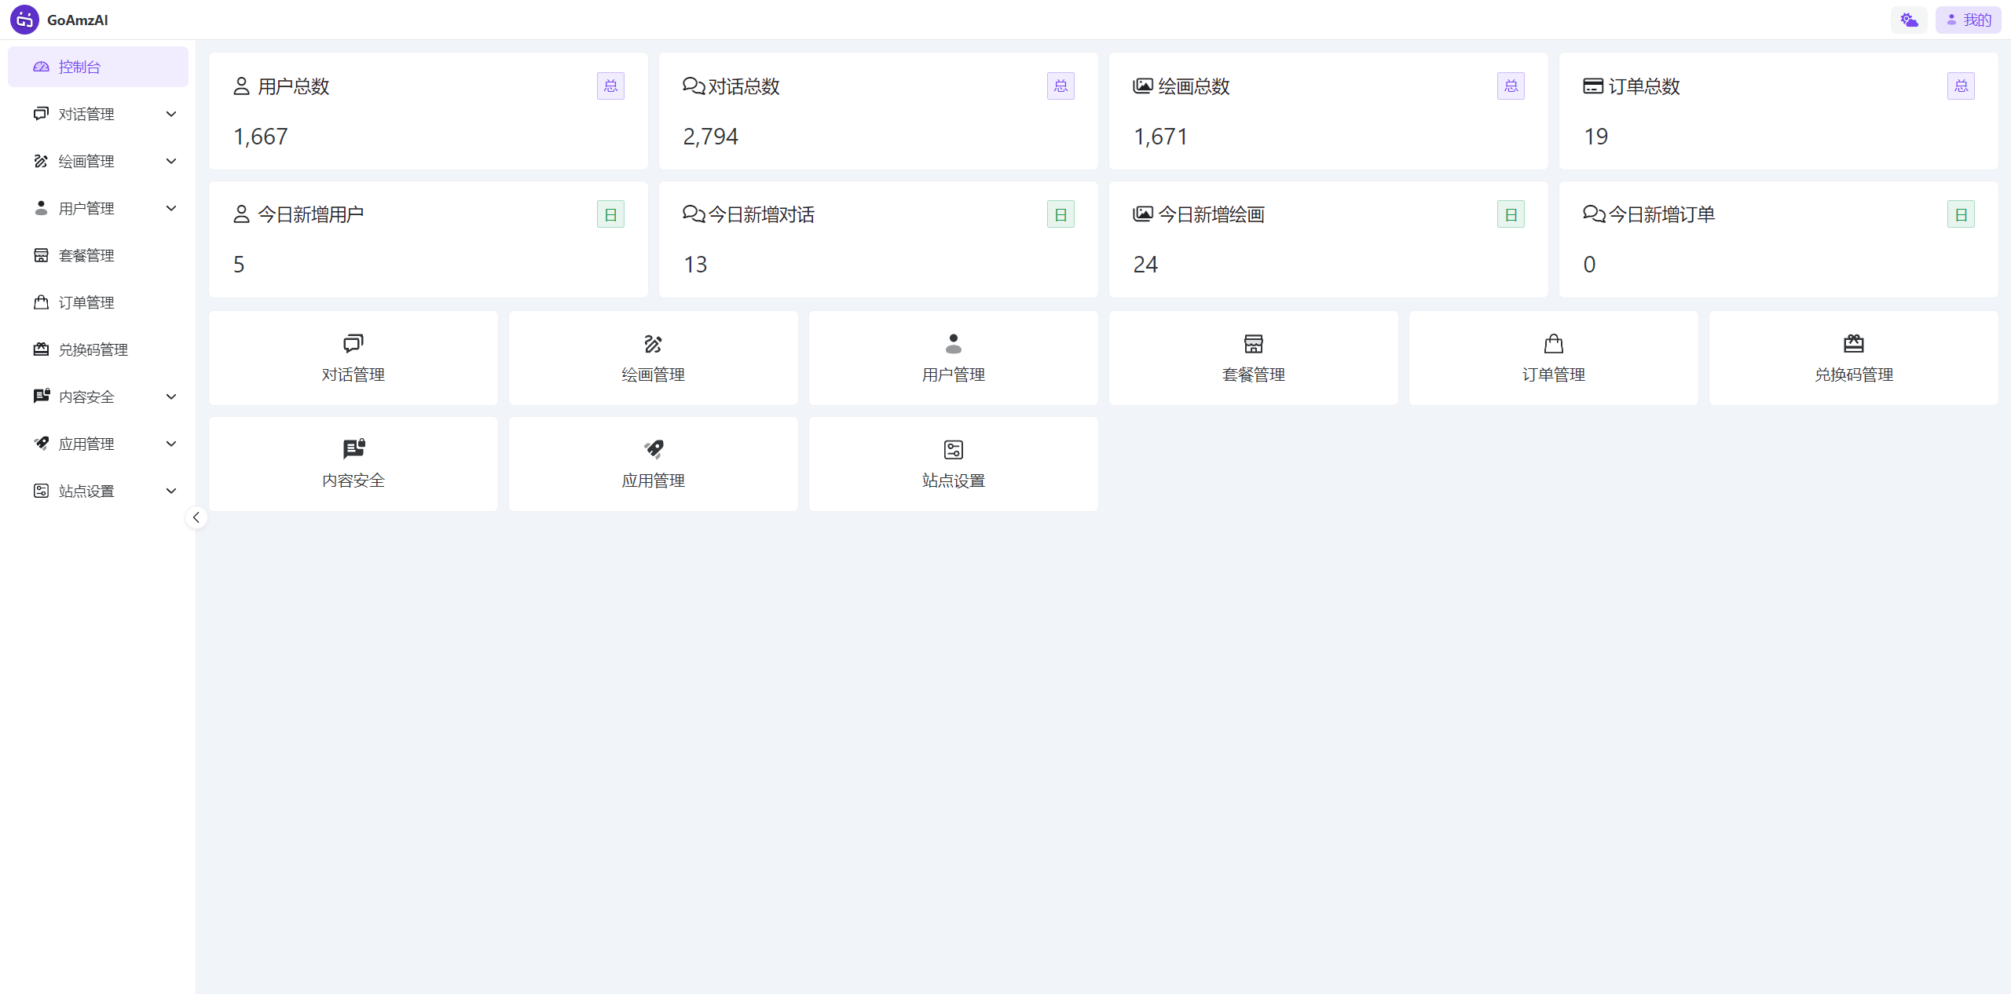Image resolution: width=2011 pixels, height=994 pixels.
Task: Expand 站点设置 sidebar chevron
Action: click(x=171, y=491)
